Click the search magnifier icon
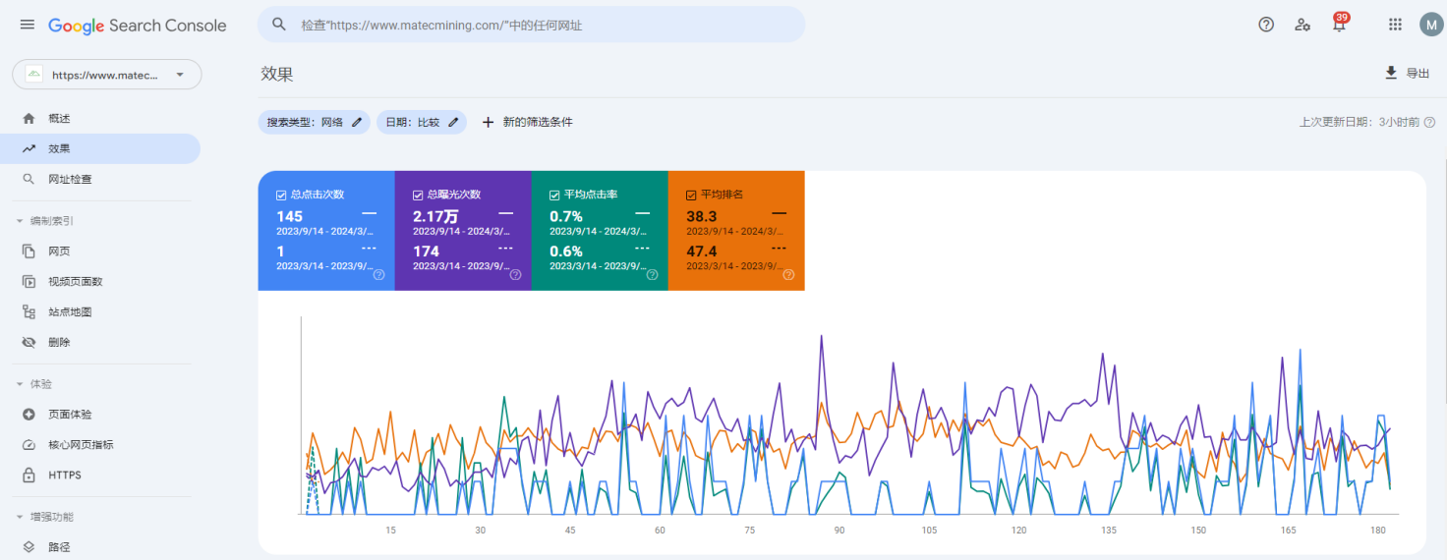The height and width of the screenshot is (560, 1447). pyautogui.click(x=279, y=25)
